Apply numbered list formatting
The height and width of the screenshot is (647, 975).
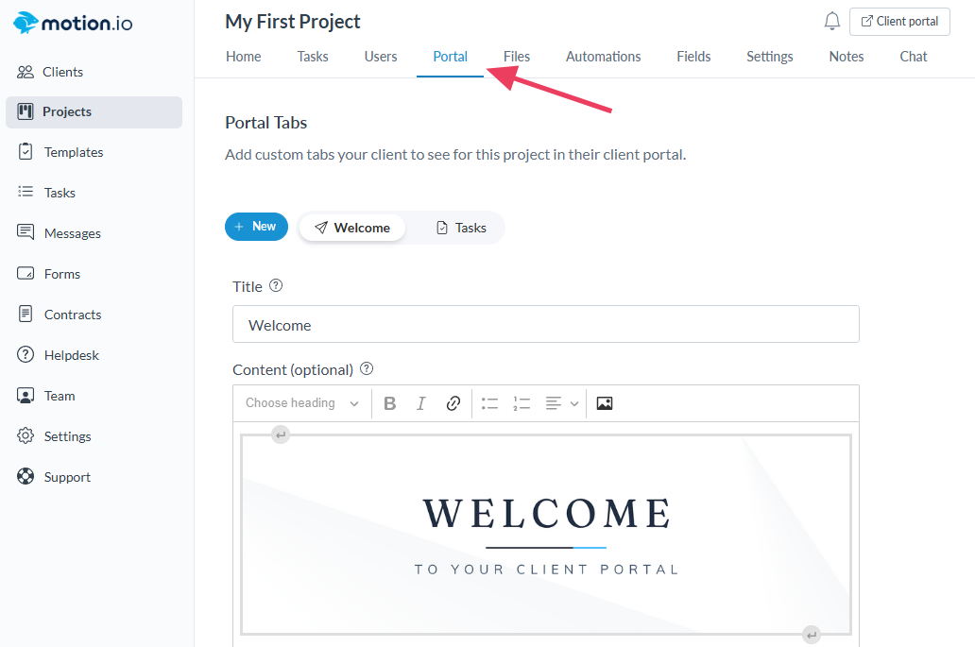click(x=522, y=403)
